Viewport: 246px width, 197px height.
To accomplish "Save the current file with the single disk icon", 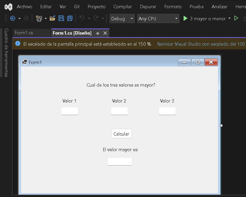I will [x=61, y=18].
